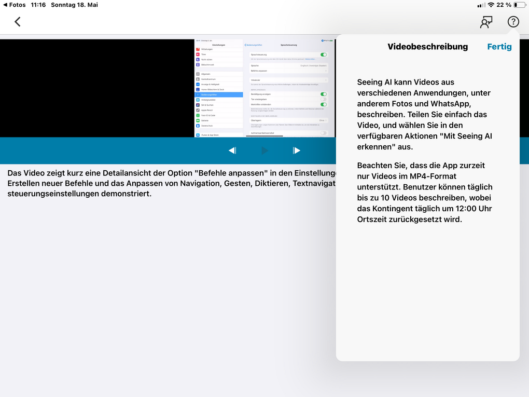Return to the Fotos app via status bar

click(x=14, y=5)
